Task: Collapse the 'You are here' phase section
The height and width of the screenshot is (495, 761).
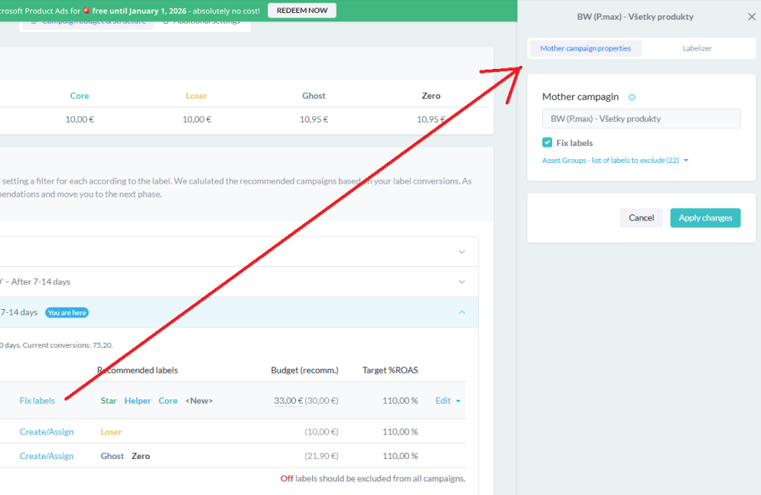Action: pos(461,312)
